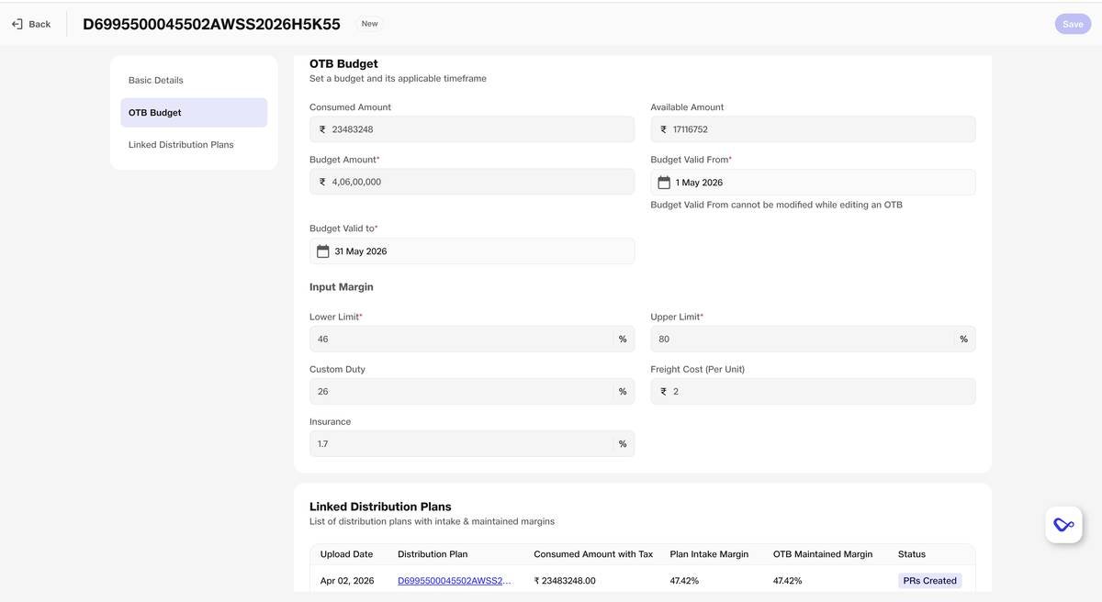
Task: Open the floating chat widget icon
Action: (1063, 525)
